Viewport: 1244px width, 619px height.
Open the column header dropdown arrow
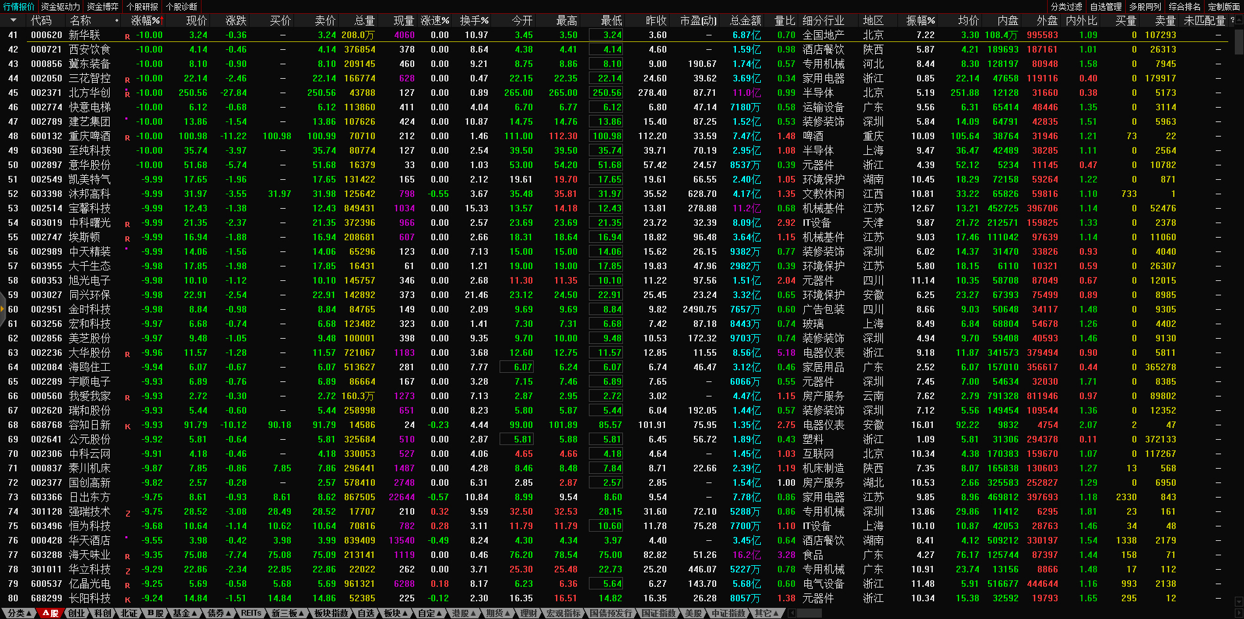point(13,20)
